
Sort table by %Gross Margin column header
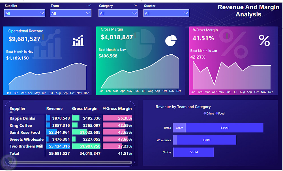pyautogui.click(x=117, y=108)
